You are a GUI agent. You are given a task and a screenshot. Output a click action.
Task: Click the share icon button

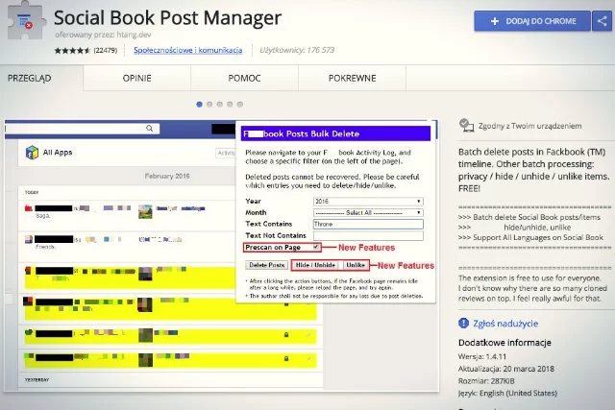[603, 21]
